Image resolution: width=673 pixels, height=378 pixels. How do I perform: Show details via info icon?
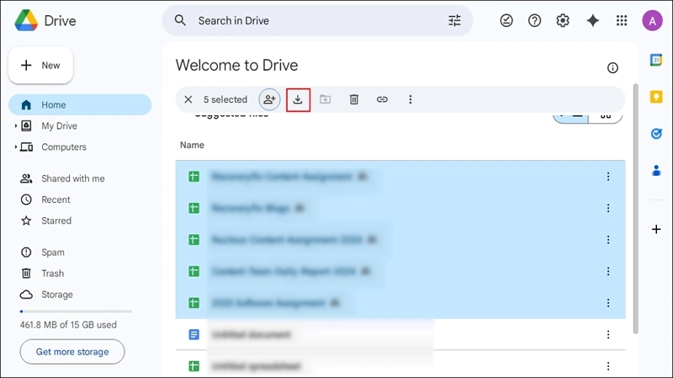point(612,68)
